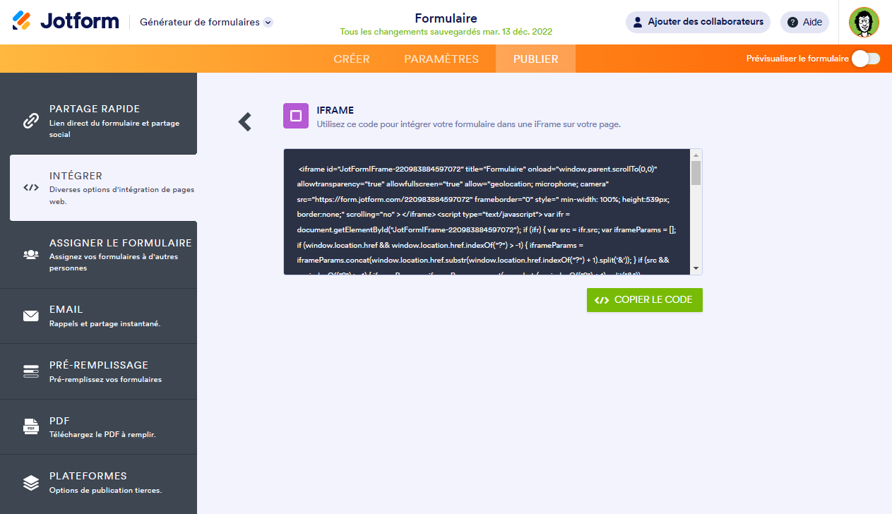The height and width of the screenshot is (514, 892).
Task: Click the link icon for Partage Rapide
Action: [x=31, y=121]
